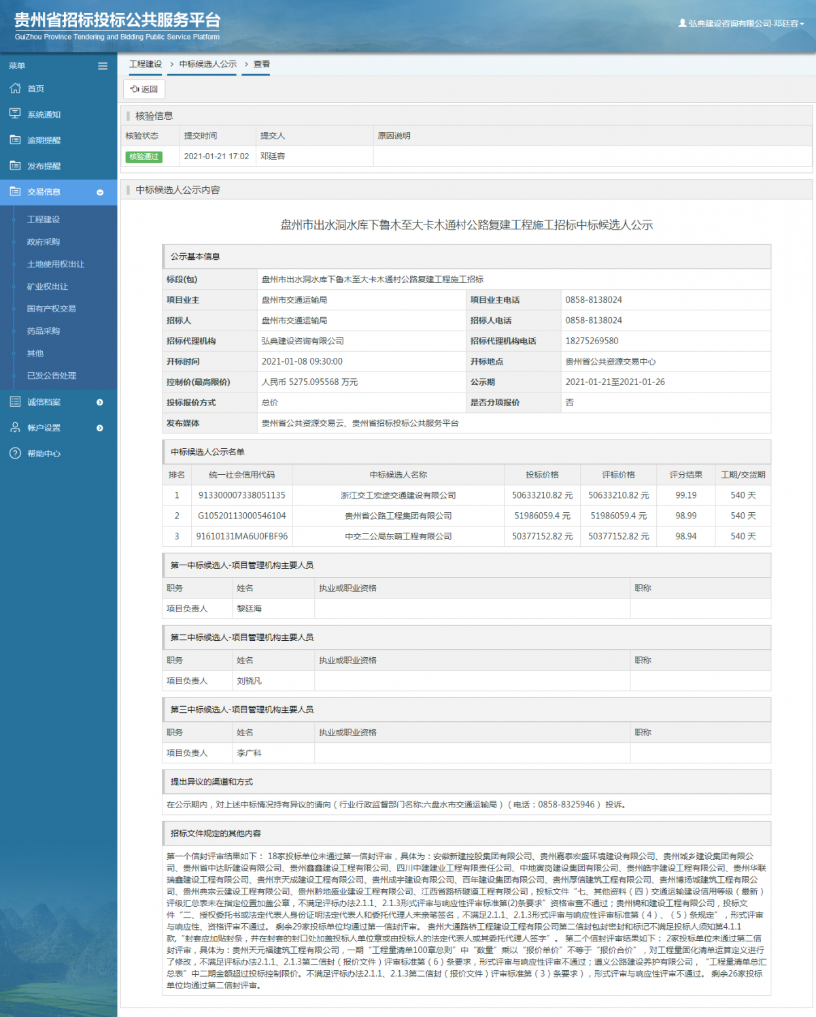Click the 中标候选人公示 breadcrumb link
Image resolution: width=816 pixels, height=1017 pixels.
(x=208, y=64)
